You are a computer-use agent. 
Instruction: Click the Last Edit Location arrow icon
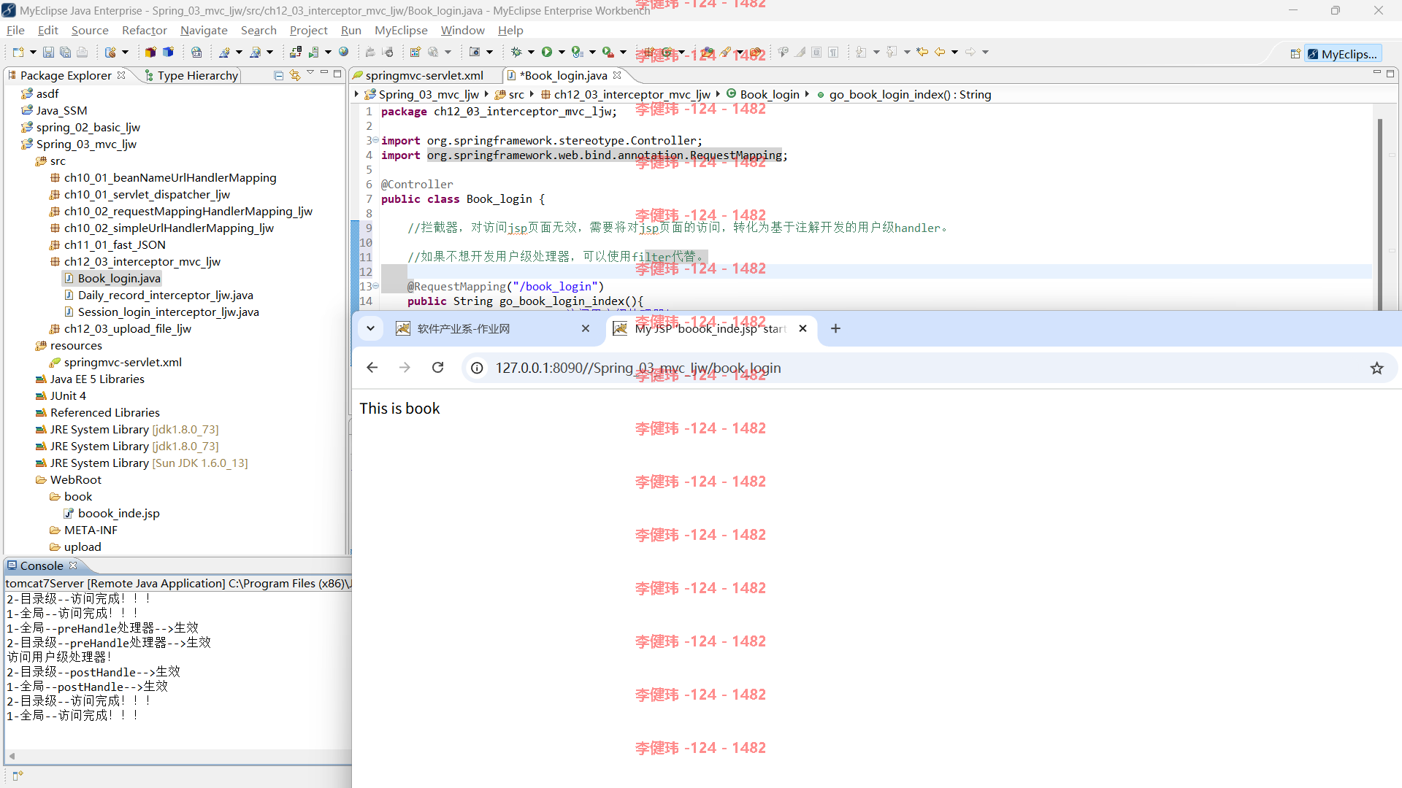923,52
